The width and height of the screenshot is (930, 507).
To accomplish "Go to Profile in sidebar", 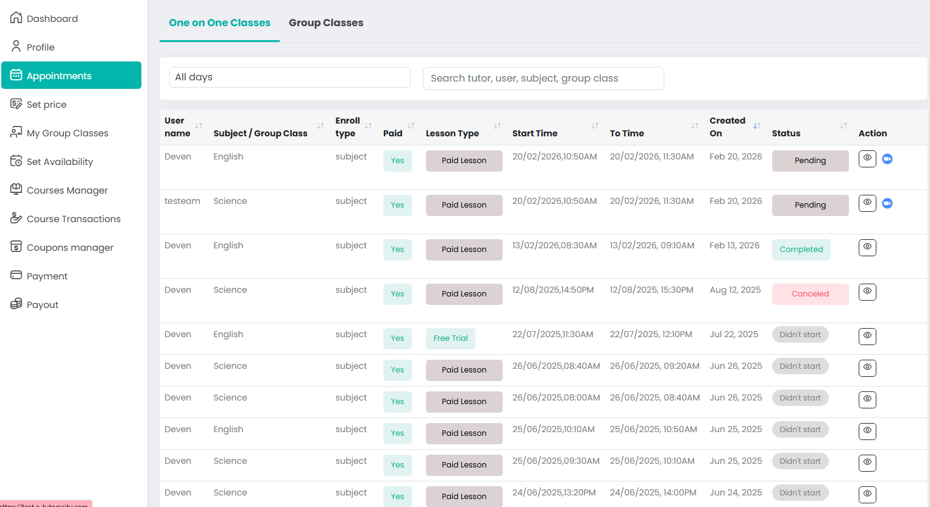I will point(71,47).
